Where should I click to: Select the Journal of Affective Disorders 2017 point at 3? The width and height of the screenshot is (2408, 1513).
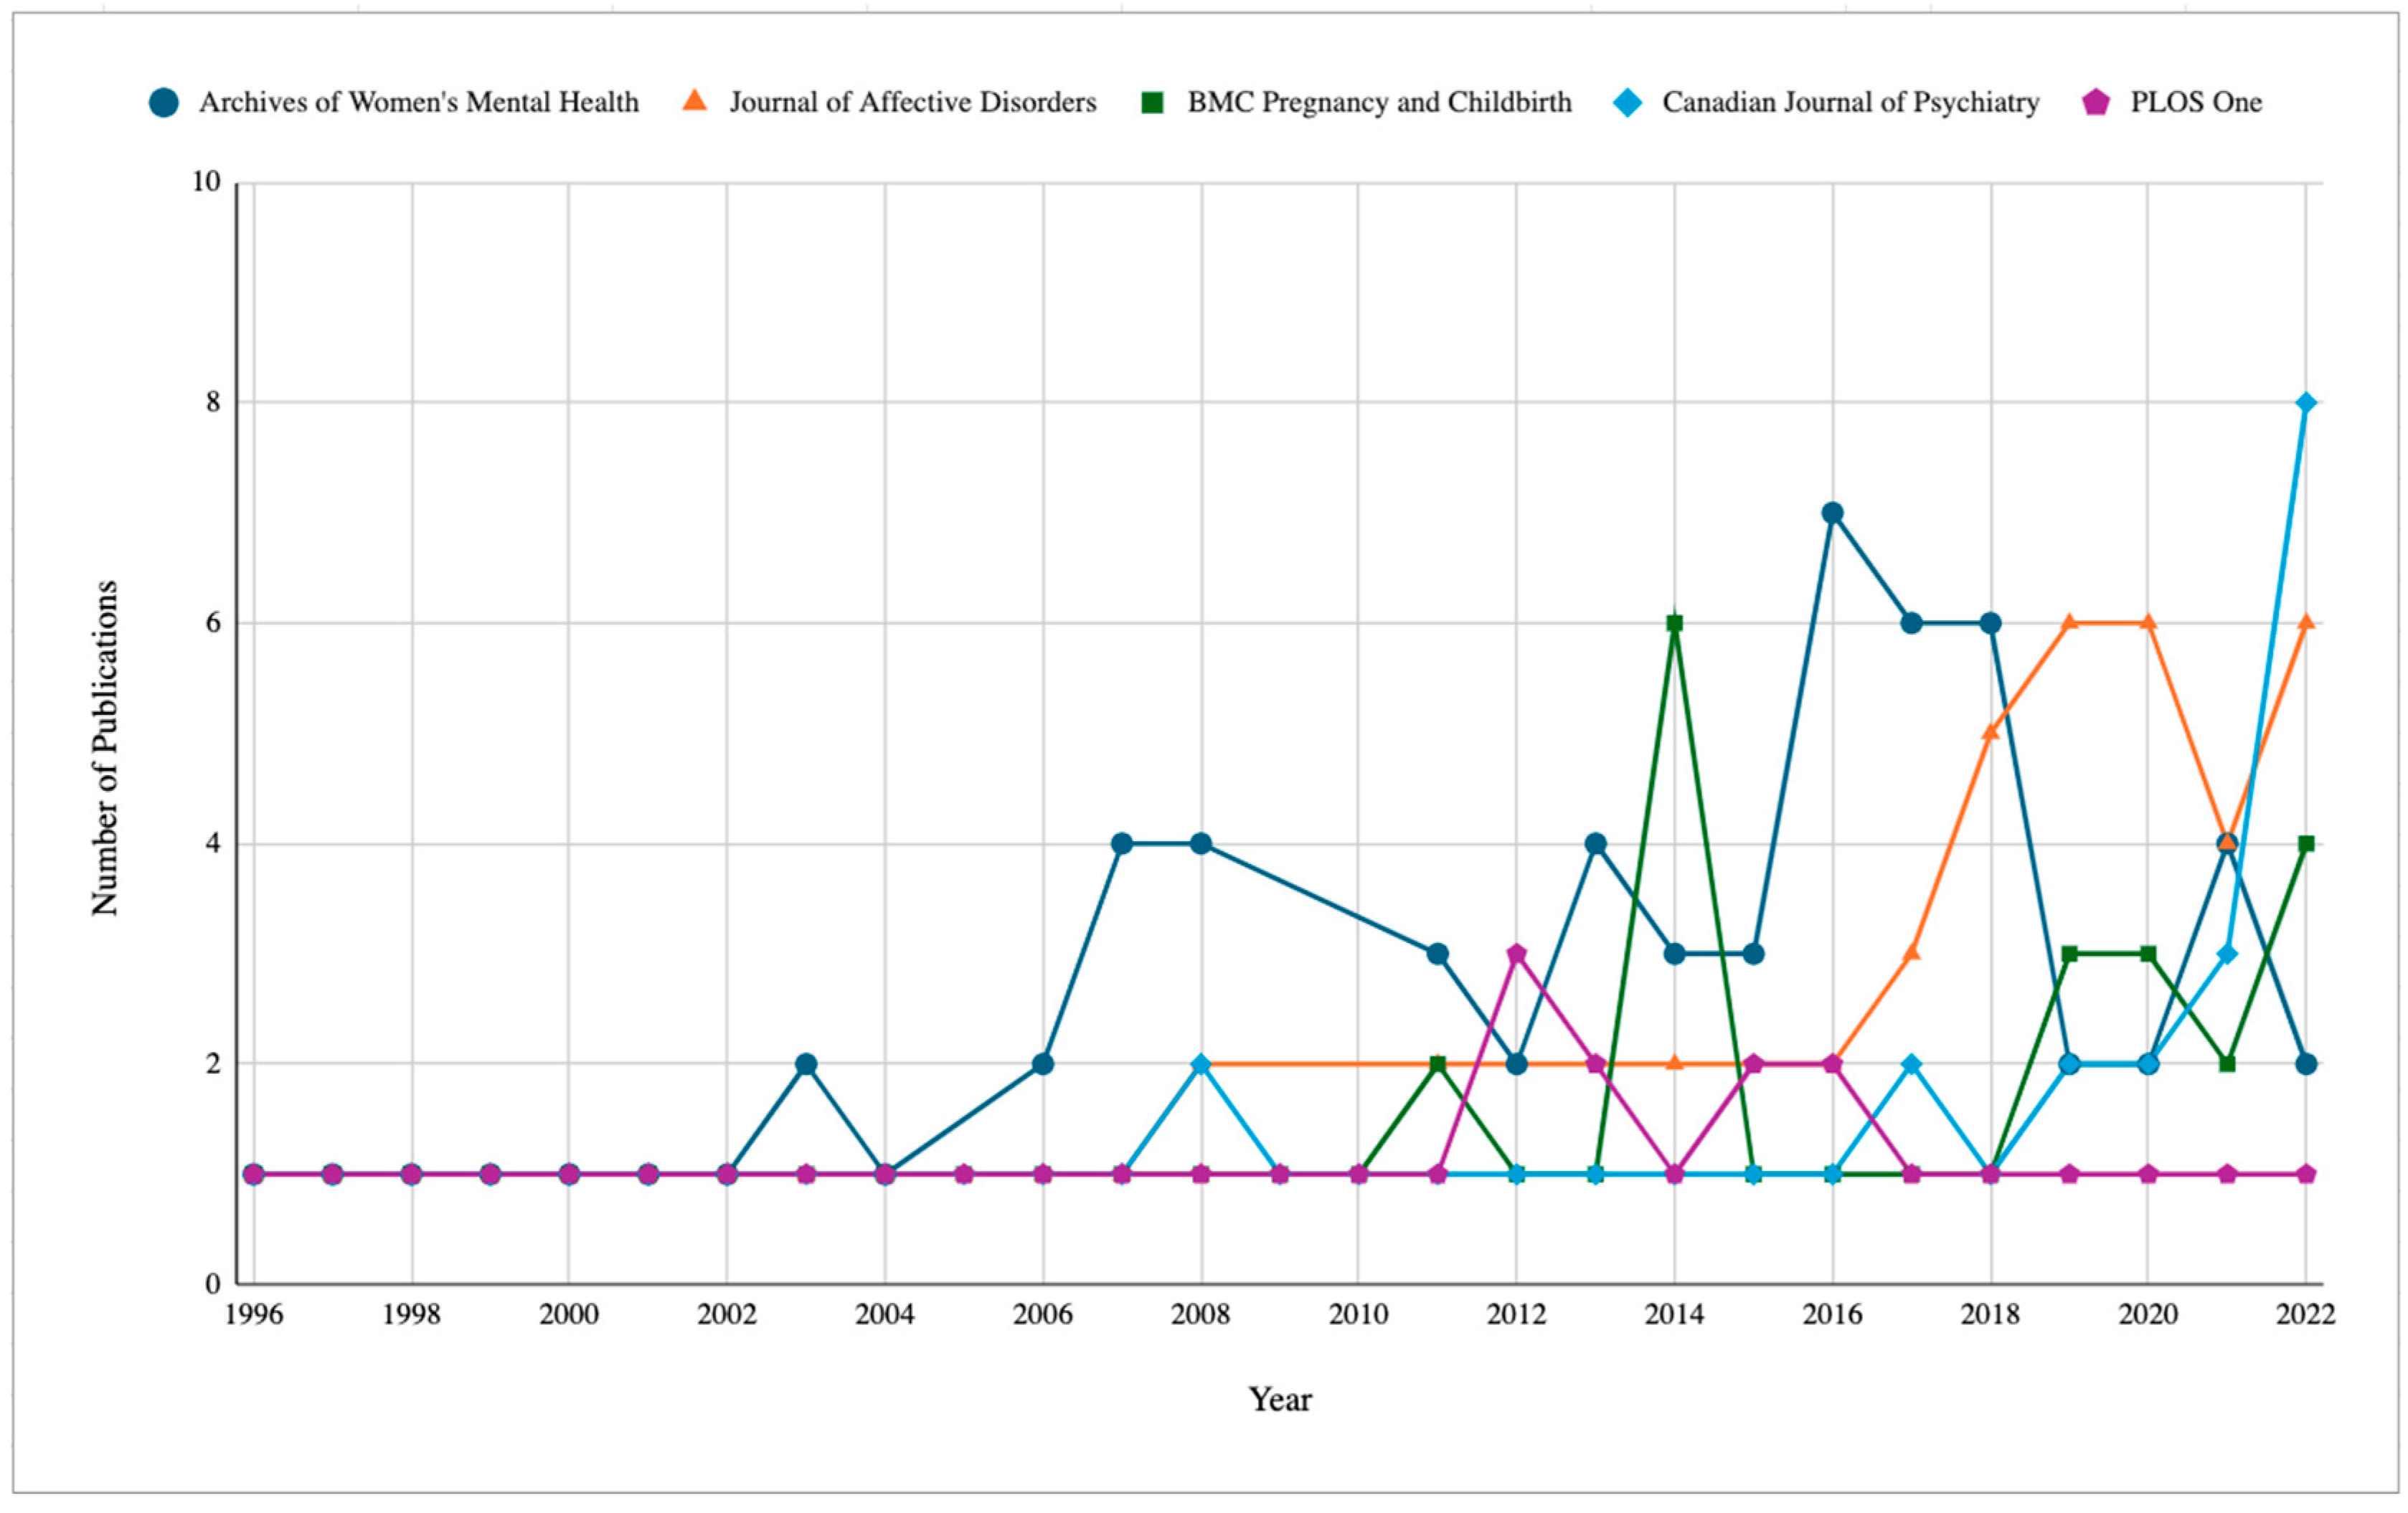tap(1912, 952)
